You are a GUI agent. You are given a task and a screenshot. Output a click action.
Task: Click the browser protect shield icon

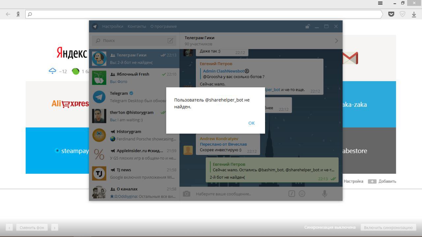[x=403, y=14]
